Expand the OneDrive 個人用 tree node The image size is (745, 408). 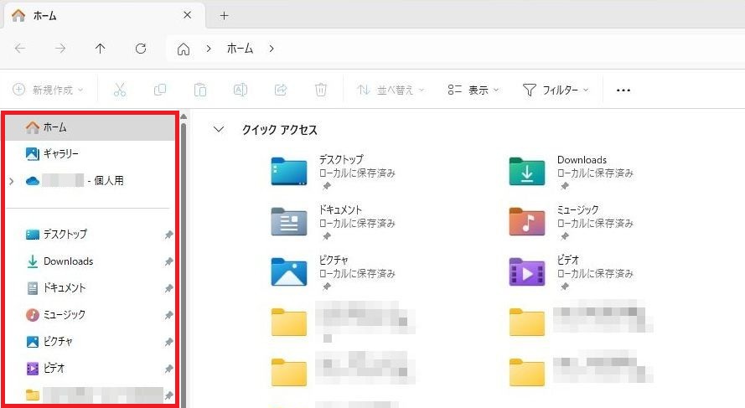pyautogui.click(x=12, y=181)
